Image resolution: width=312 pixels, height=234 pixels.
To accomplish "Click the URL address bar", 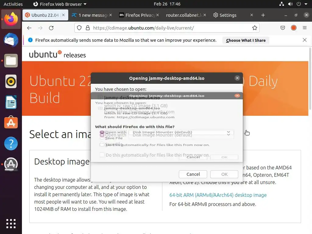I will [167, 28].
